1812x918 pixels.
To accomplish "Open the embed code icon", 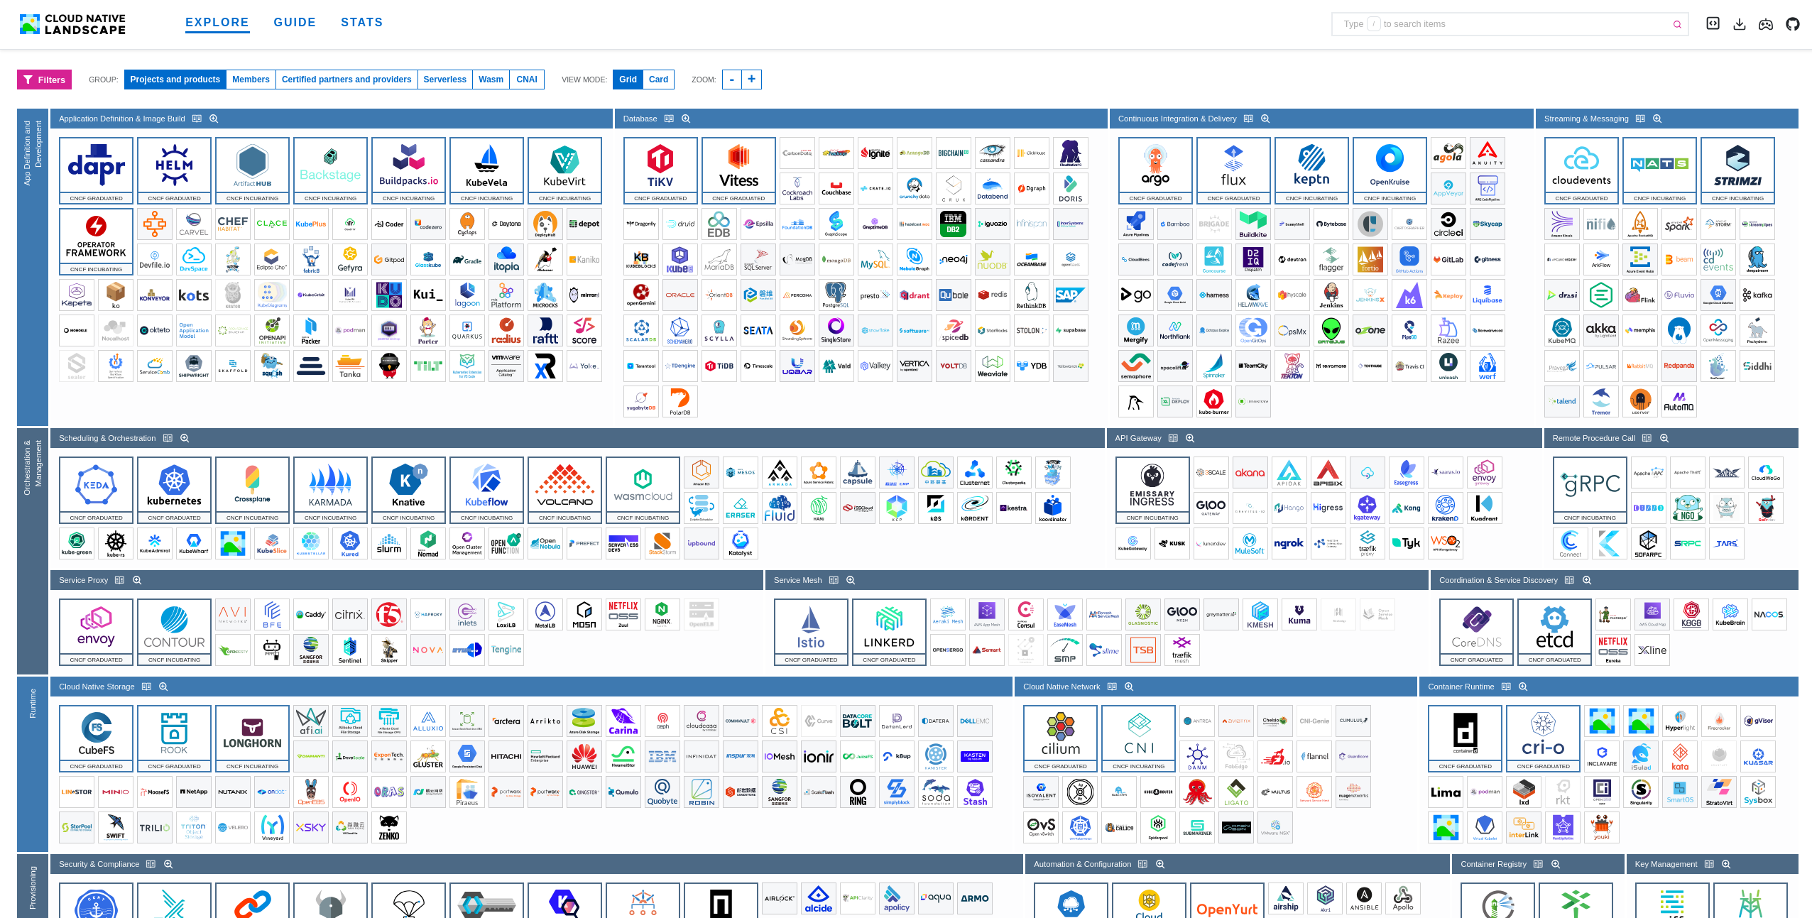I will click(1713, 23).
